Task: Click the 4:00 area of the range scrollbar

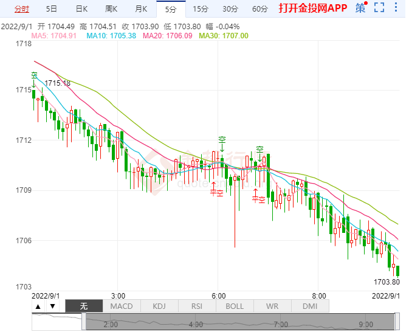Action: coord(196,325)
